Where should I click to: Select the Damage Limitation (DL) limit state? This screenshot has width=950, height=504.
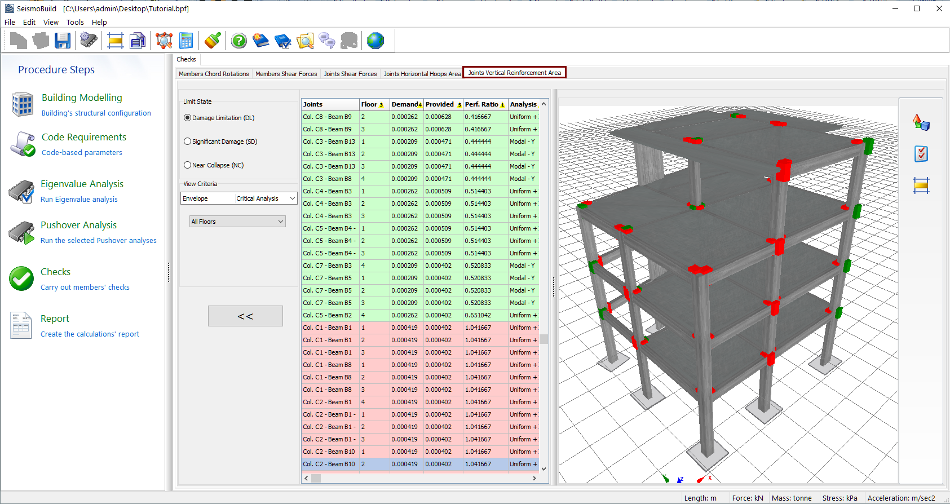(x=188, y=118)
